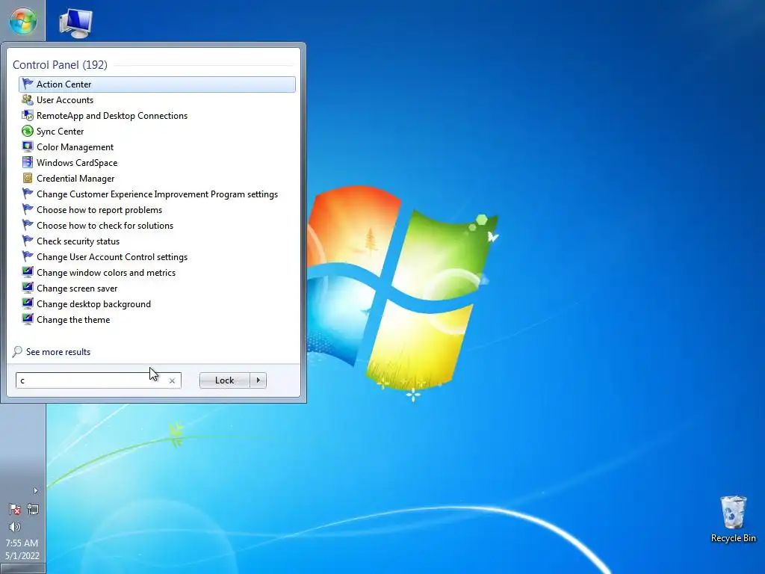Open the Computer desktop icon
The height and width of the screenshot is (574, 765).
pos(75,23)
